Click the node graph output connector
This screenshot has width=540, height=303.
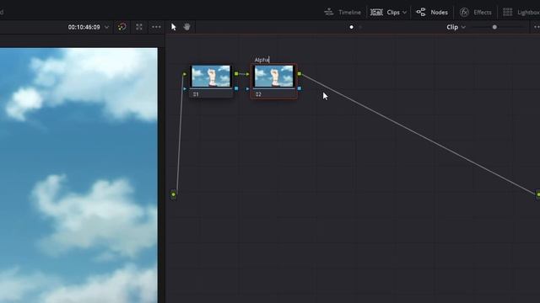[x=538, y=194]
